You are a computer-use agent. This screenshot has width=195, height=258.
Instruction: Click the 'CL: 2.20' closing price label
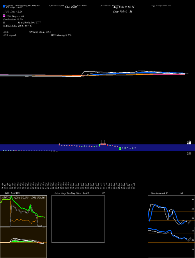point(71,7)
